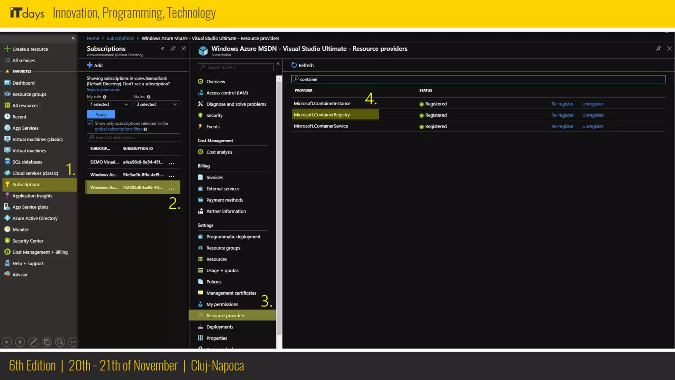675x380 pixels.
Task: Open ellipsis menu for DEMO Visual subscription
Action: (171, 163)
